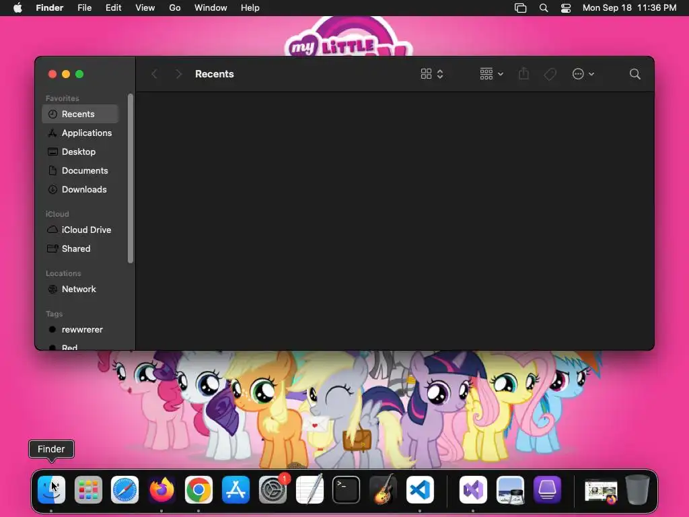Click the Finder back arrow
The image size is (689, 517).
(154, 74)
